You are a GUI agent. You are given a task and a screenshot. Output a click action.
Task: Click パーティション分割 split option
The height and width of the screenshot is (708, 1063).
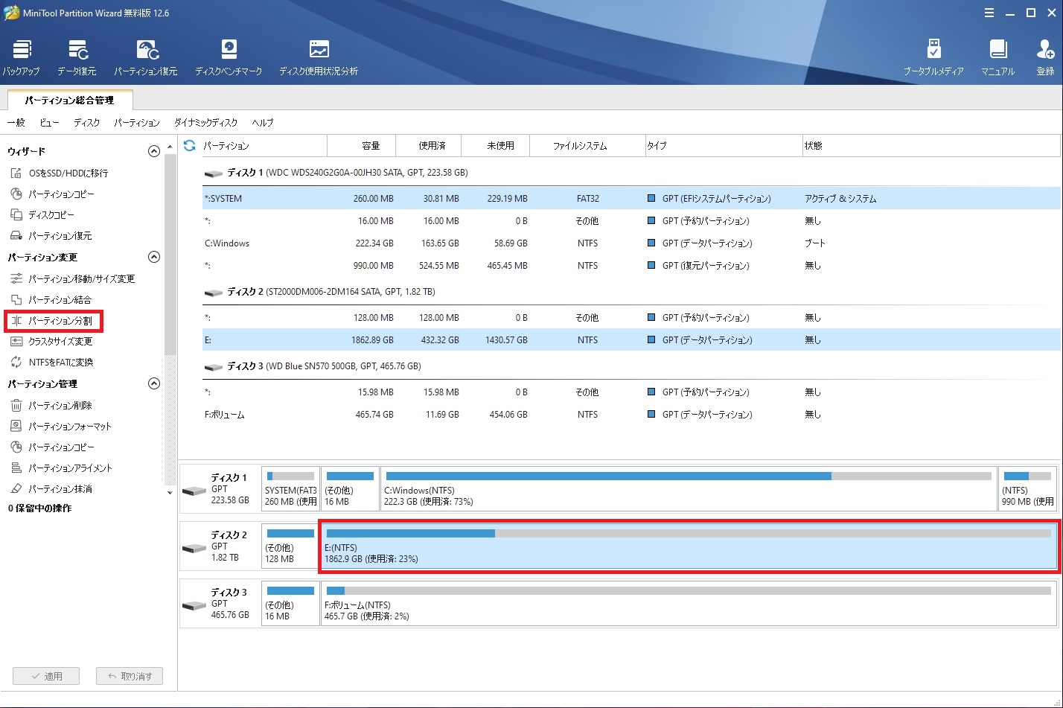point(53,321)
